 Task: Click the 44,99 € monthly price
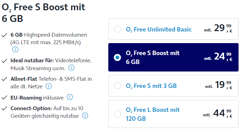(218, 113)
